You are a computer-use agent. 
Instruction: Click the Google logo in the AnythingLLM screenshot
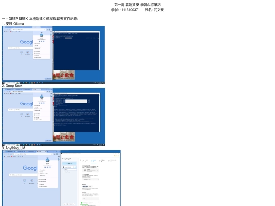[30, 168]
